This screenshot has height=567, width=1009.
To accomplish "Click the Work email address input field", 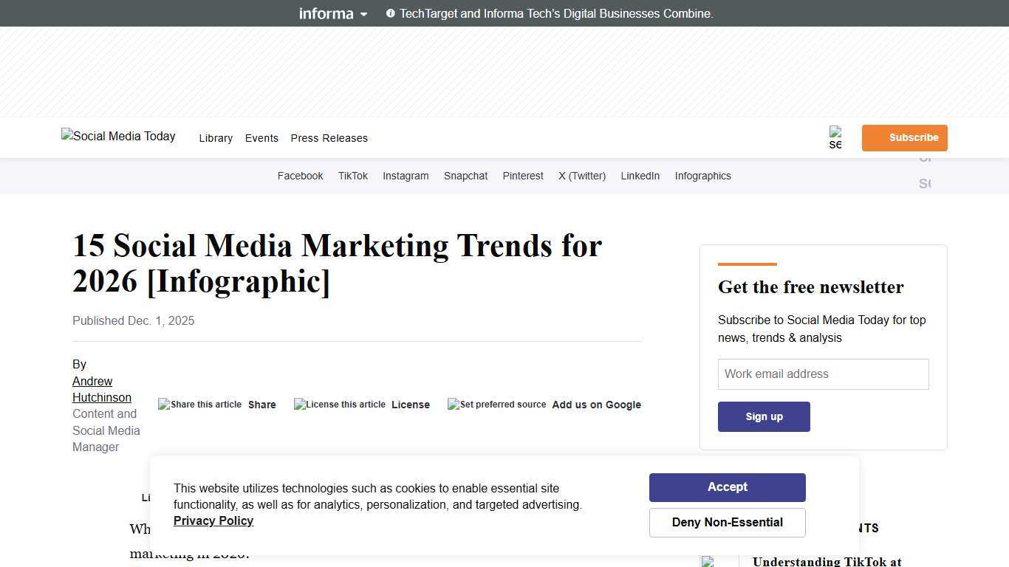I will point(823,374).
